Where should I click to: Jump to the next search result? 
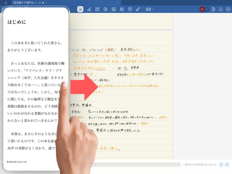point(227,165)
